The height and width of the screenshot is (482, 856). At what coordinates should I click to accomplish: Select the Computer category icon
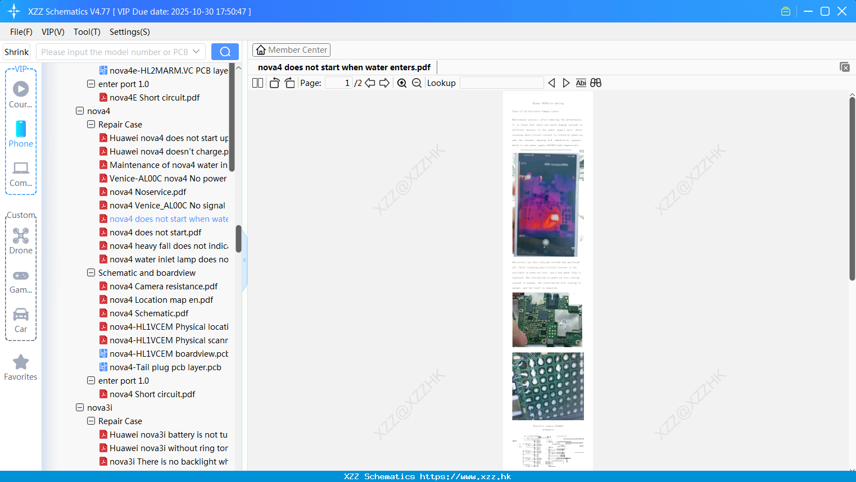tap(21, 174)
